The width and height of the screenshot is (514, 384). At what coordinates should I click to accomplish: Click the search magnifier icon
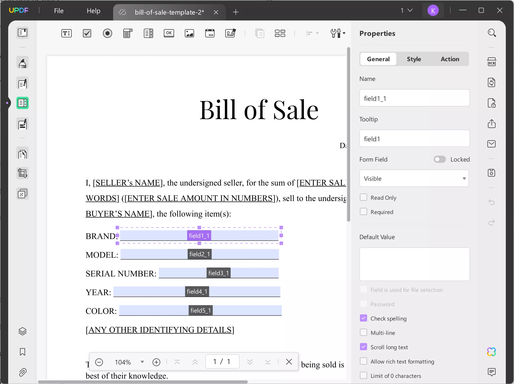(491, 33)
